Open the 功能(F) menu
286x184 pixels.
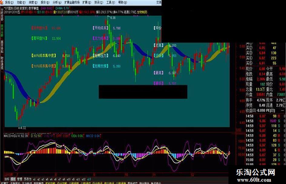pyautogui.click(x=21, y=2)
